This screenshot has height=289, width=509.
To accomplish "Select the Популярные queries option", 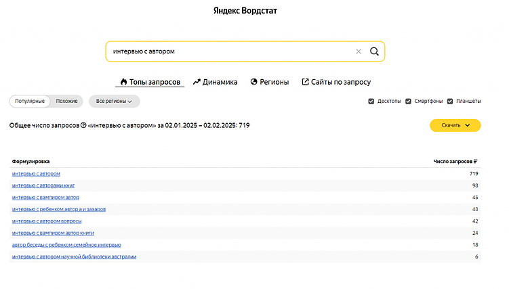I will [30, 101].
